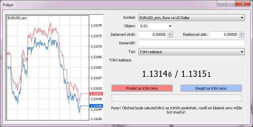The height and width of the screenshot is (127, 253).
Task: Click the 1.13179 price axis label
Action: pos(96,25)
